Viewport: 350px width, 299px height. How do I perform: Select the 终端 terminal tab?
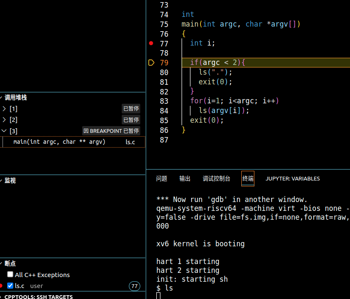(x=248, y=178)
